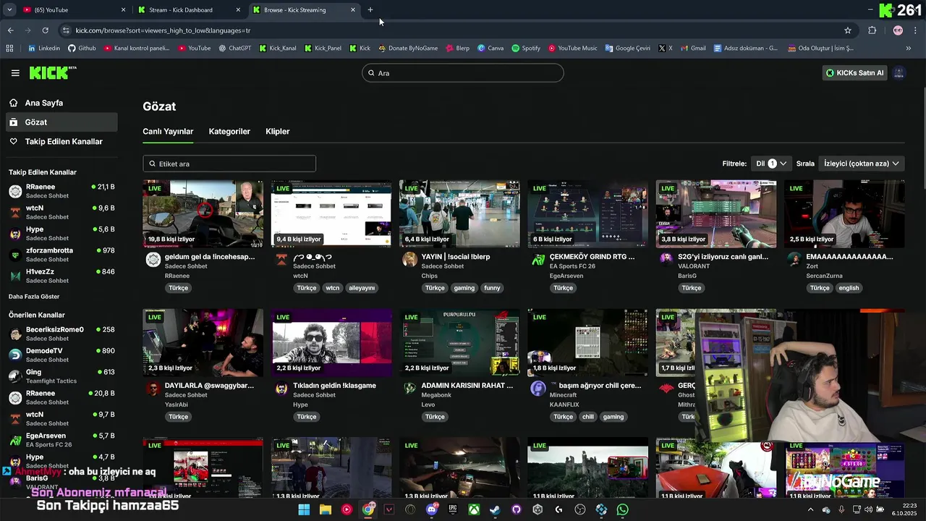Open Takip Edilen Kanallar page
Viewport: 926px width, 521px height.
coord(64,141)
